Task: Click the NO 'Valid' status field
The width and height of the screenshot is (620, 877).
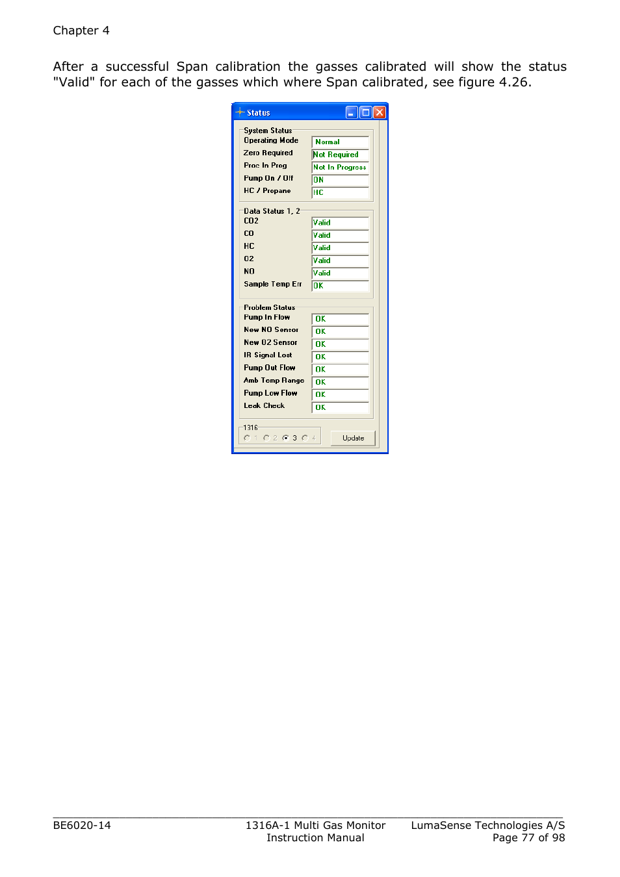Action: pos(341,273)
